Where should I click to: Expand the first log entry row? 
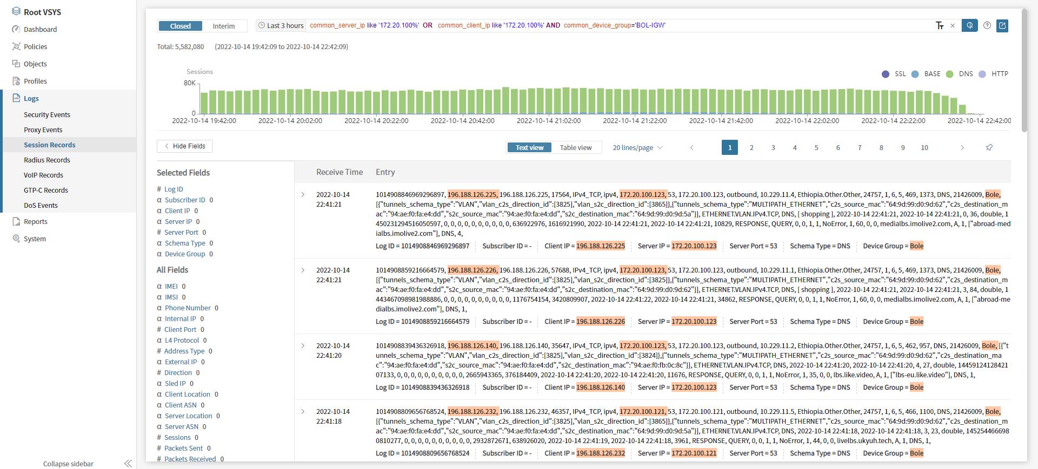303,195
